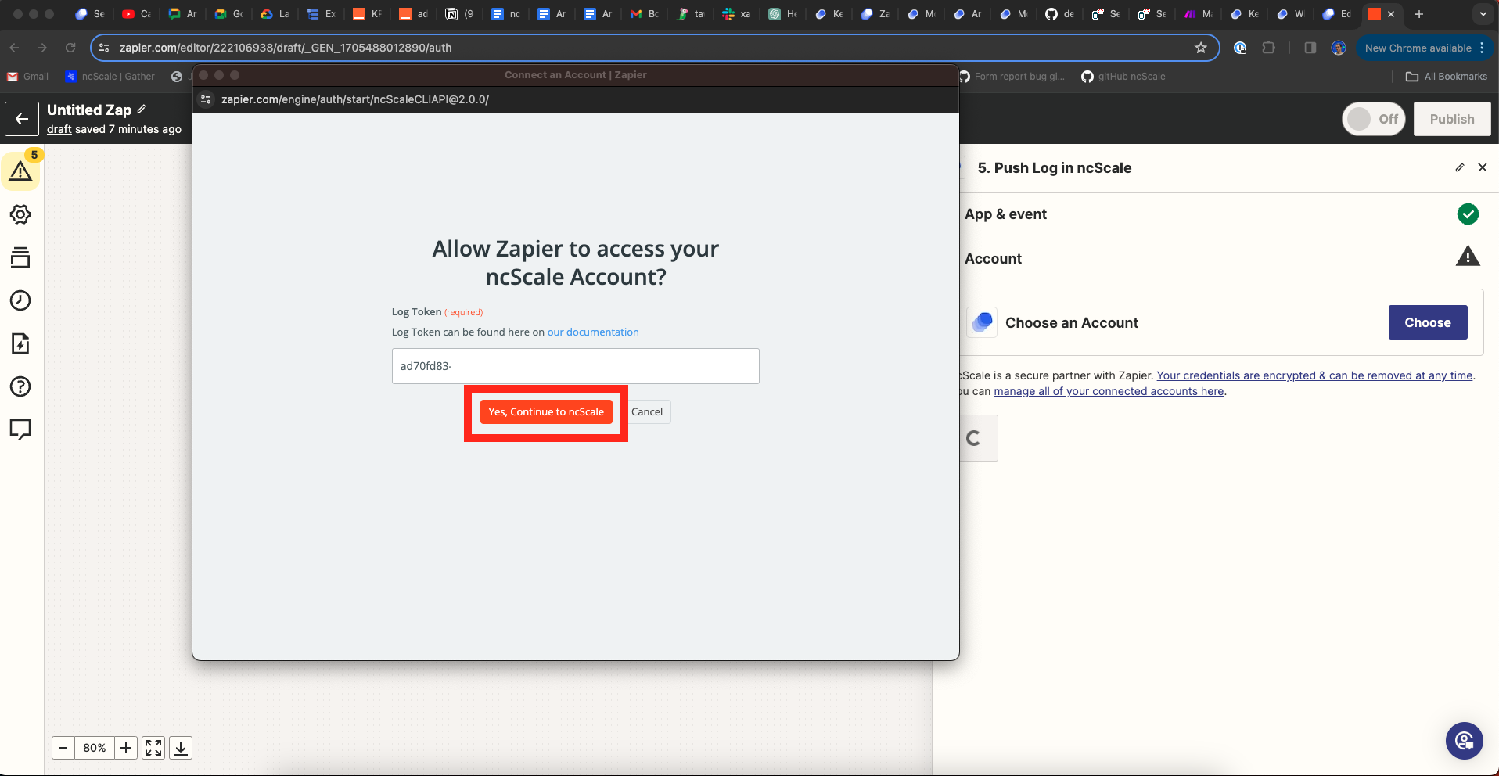The image size is (1499, 776).
Task: Focus the Log Token input field
Action: 575,366
